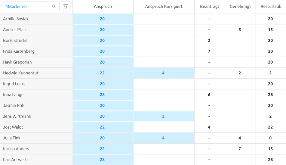286x165 pixels.
Task: Select employee row Frida Kartenberg
Action: click(x=36, y=51)
